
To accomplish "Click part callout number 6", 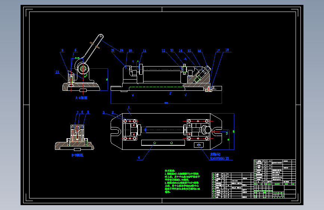I will tap(82, 112).
